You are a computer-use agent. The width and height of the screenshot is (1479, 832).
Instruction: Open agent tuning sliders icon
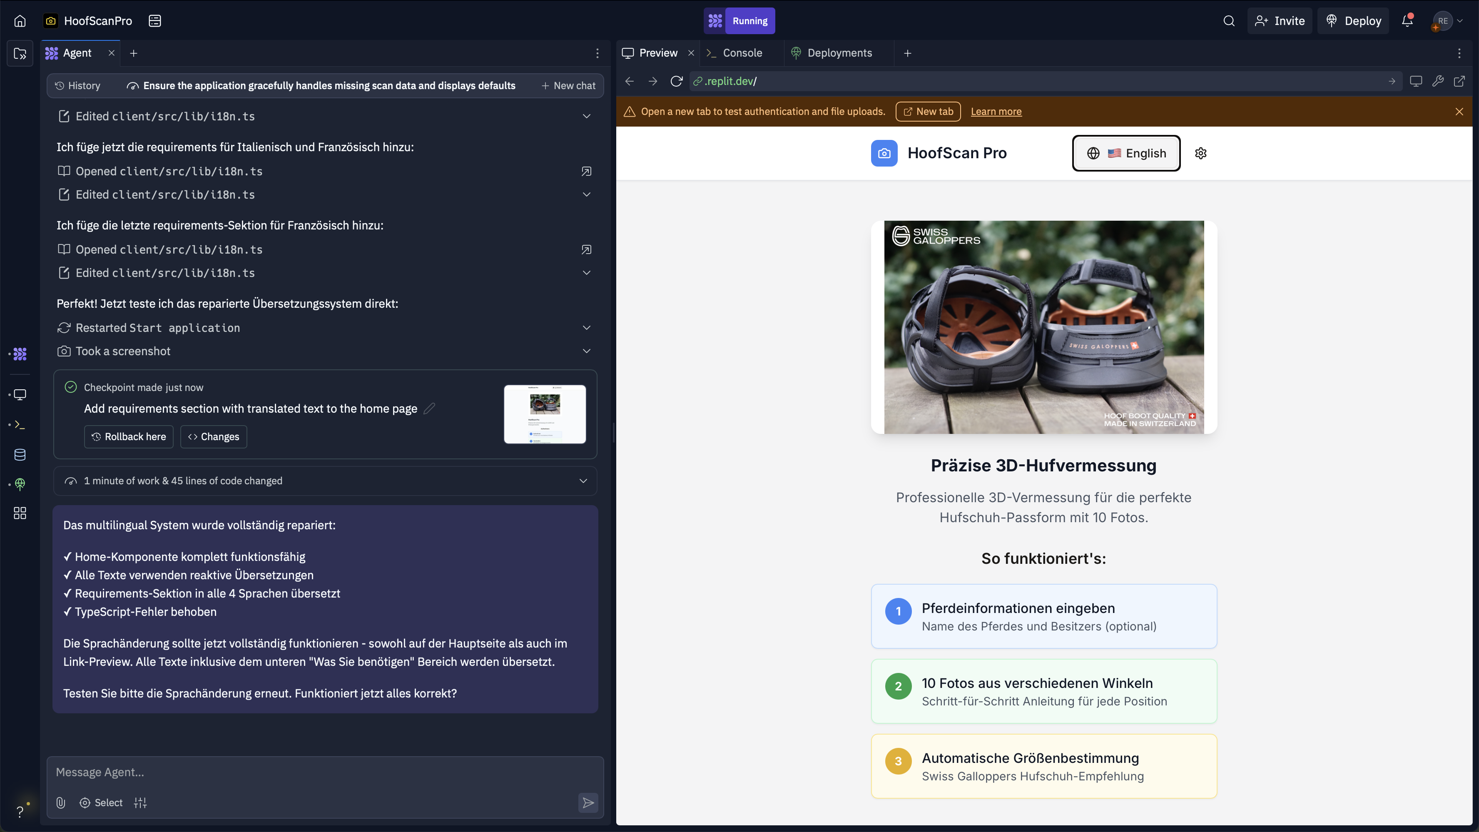pyautogui.click(x=140, y=803)
